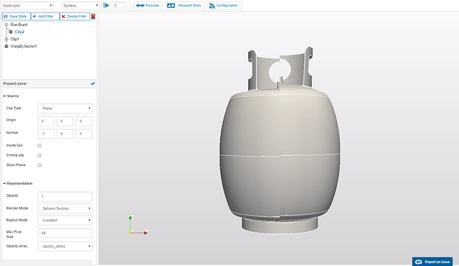Click the Opacity input field
Viewport: 459px width, 266px height.
65,196
